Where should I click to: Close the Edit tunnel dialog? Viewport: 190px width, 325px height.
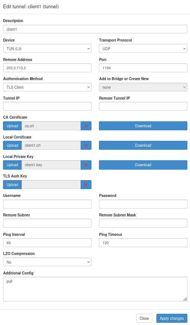click(x=144, y=318)
